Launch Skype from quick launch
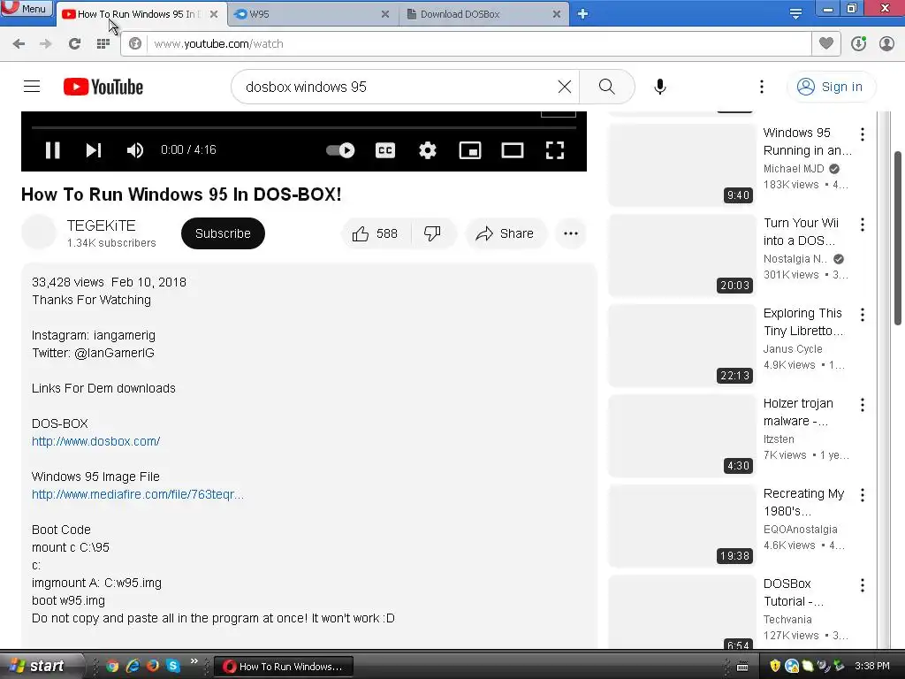This screenshot has height=679, width=905. tap(172, 666)
